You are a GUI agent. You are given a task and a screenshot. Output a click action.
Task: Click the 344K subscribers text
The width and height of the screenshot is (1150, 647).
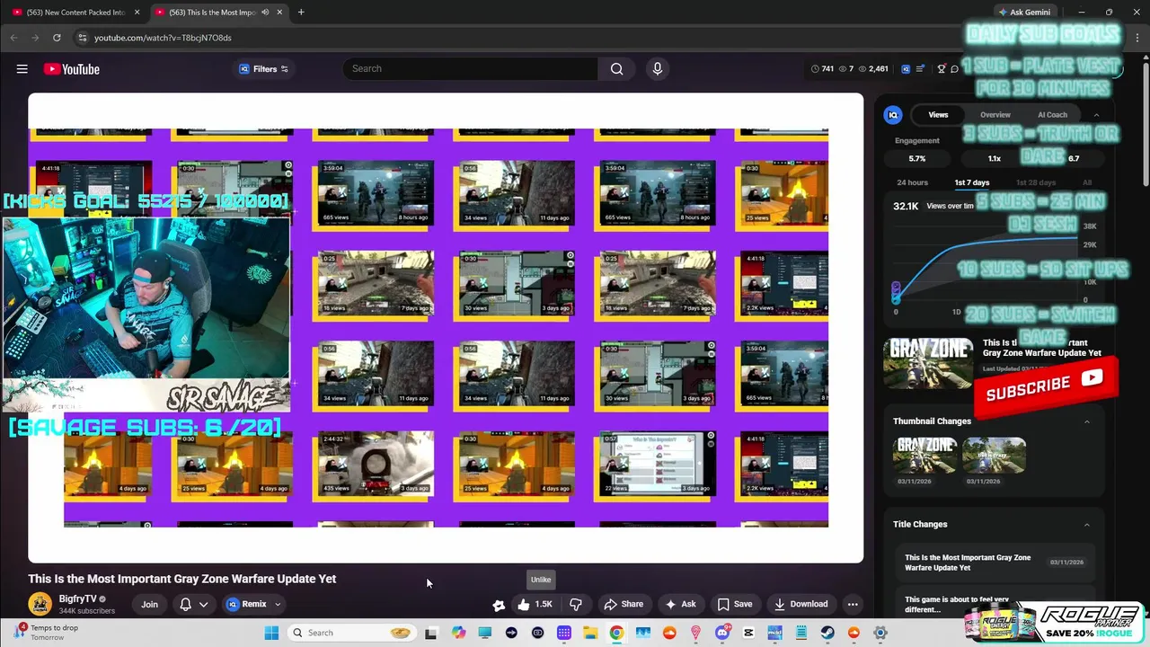tap(86, 611)
